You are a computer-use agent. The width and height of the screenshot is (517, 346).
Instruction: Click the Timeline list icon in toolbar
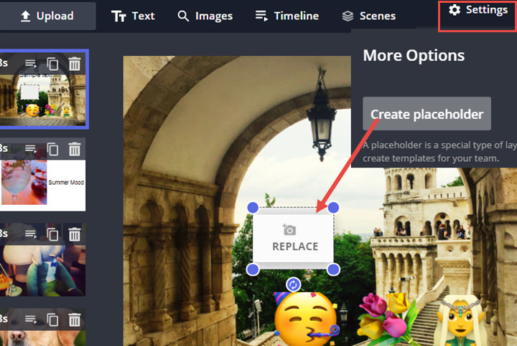(x=261, y=16)
